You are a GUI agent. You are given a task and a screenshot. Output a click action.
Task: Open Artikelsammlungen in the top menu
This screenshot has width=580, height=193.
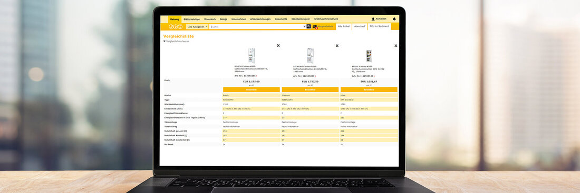[x=260, y=19]
